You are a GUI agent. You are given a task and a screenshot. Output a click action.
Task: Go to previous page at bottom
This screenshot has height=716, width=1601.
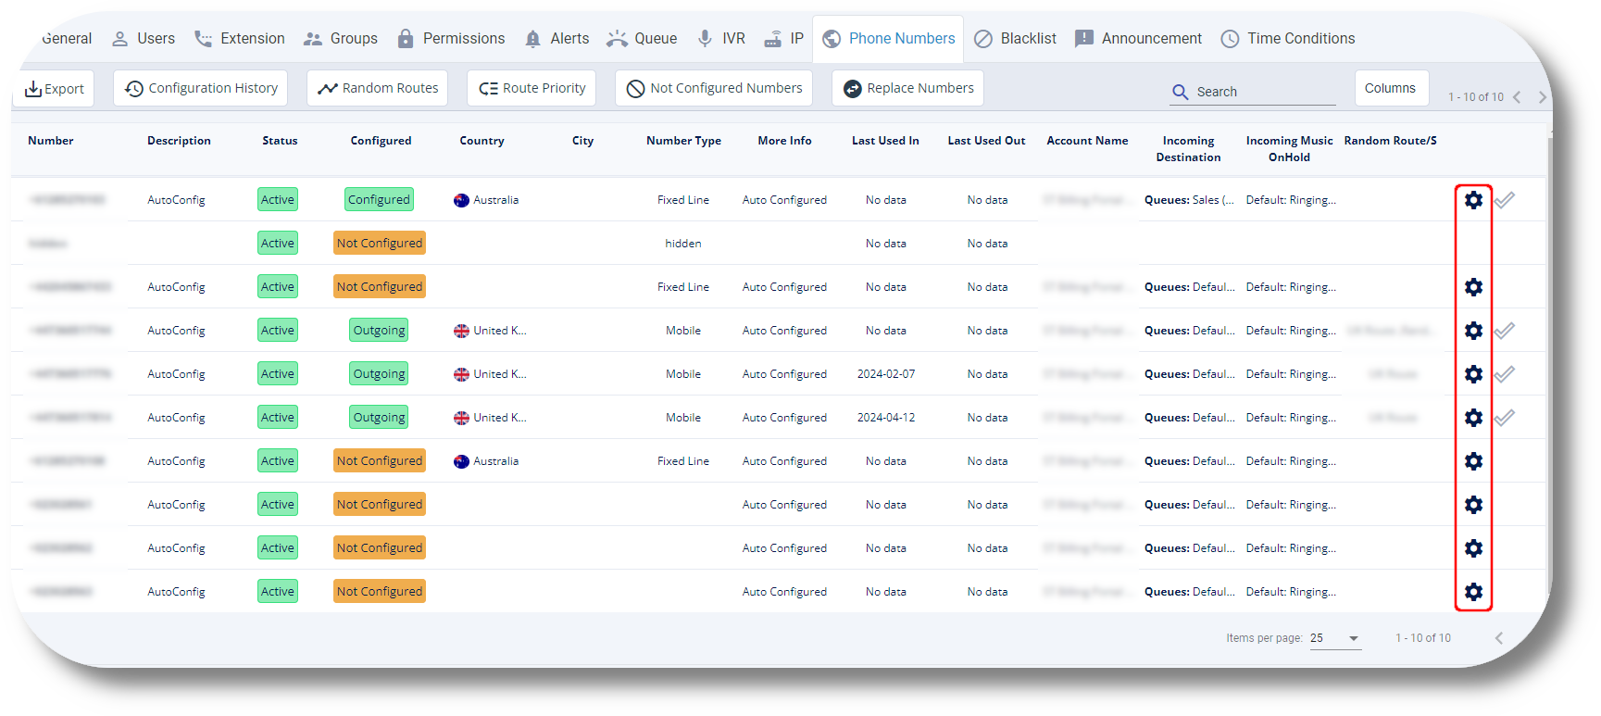click(x=1498, y=638)
